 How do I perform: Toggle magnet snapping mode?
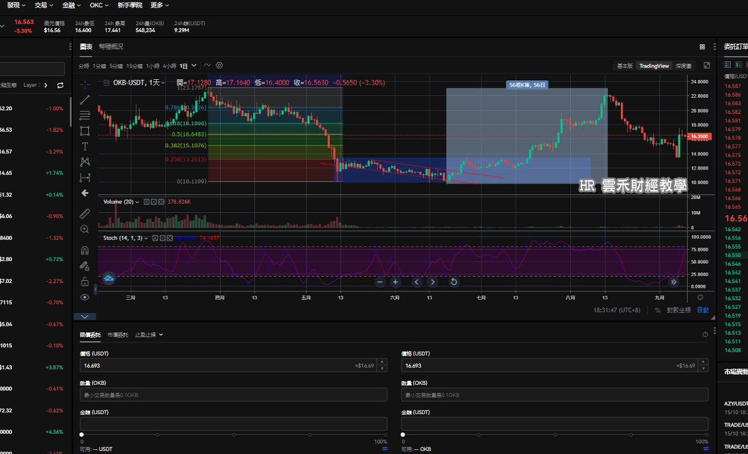click(85, 251)
